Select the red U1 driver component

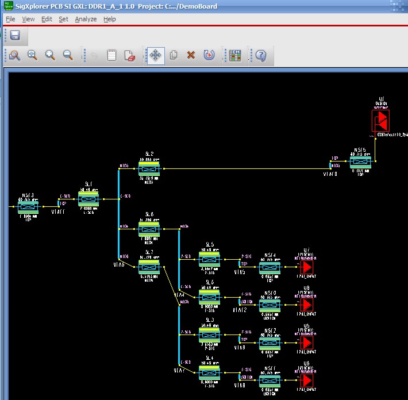coord(380,121)
